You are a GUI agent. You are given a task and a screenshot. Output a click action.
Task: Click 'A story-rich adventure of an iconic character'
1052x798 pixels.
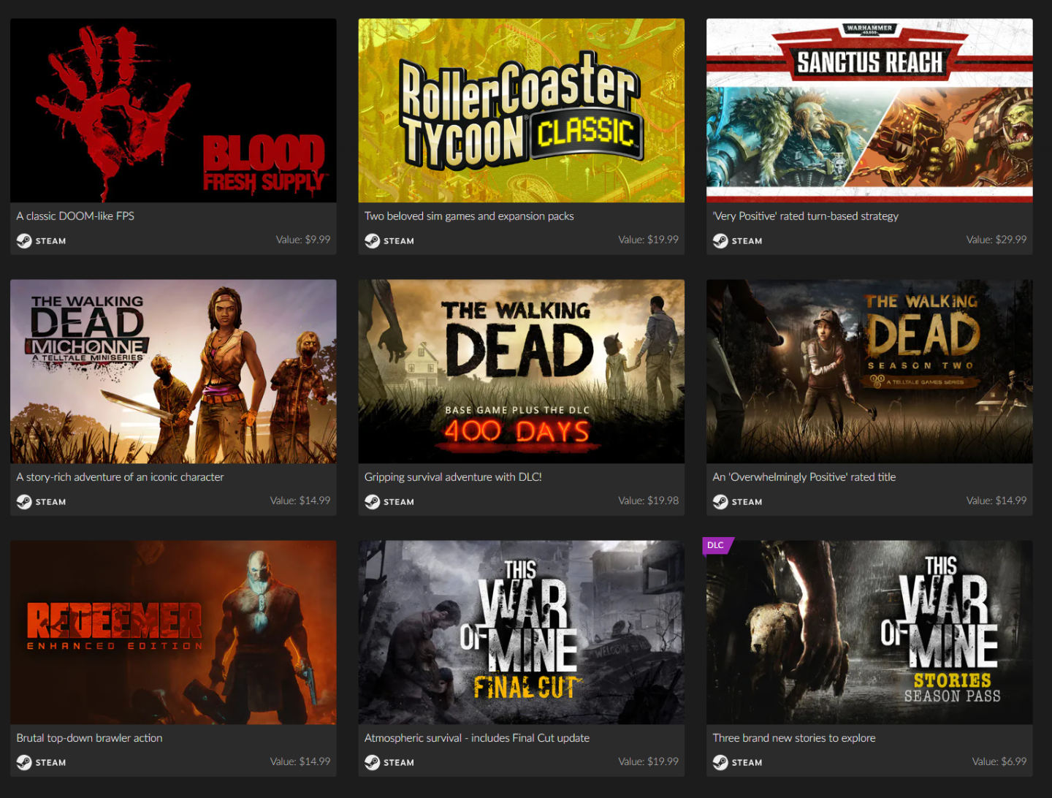click(120, 477)
